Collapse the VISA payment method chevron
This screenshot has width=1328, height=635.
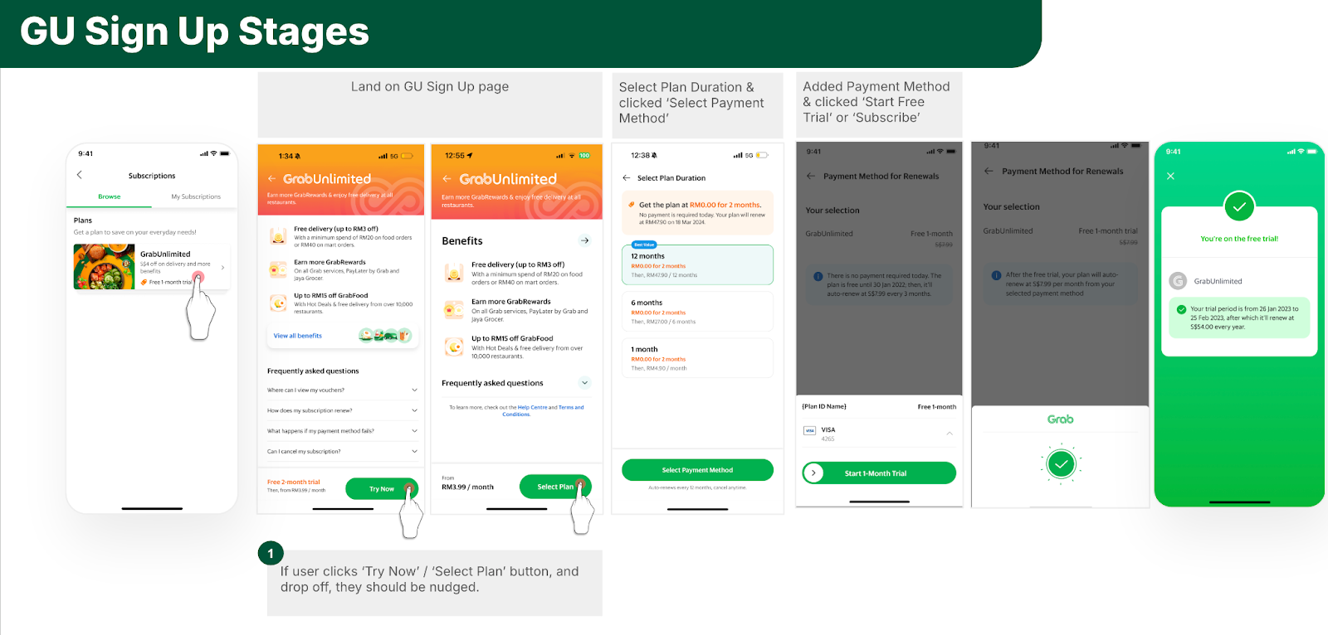tap(950, 434)
